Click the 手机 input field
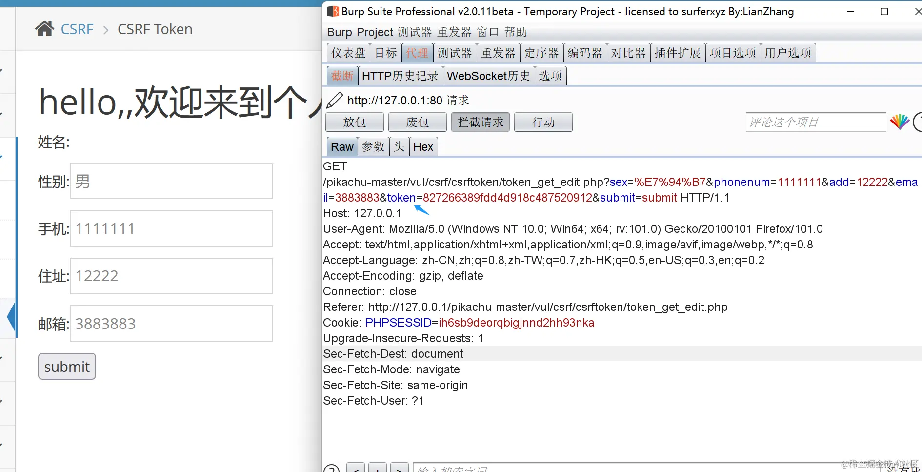The image size is (922, 472). [x=171, y=228]
